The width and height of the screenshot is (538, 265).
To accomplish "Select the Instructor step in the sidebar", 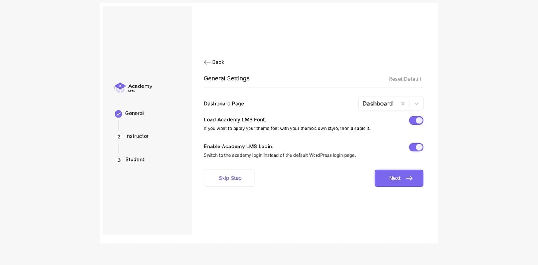I will pos(137,136).
